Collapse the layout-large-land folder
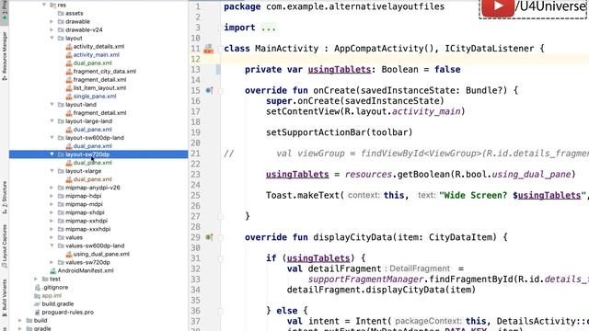Screen dimensions: 589x331 (x=52, y=120)
